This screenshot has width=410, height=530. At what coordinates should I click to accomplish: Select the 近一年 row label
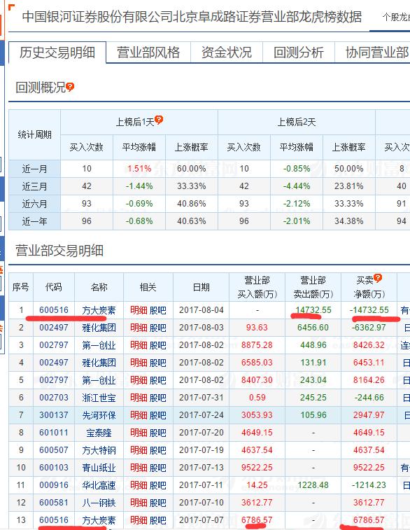[x=34, y=221]
